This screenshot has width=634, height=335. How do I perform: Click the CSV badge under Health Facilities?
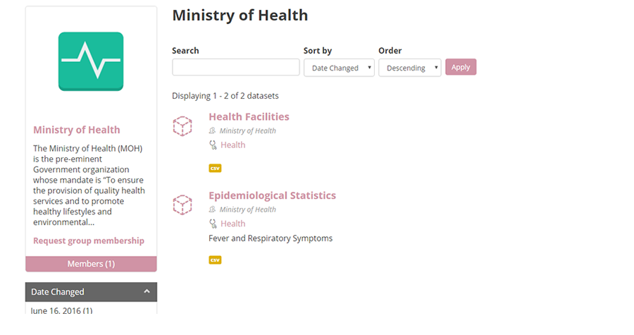(215, 169)
